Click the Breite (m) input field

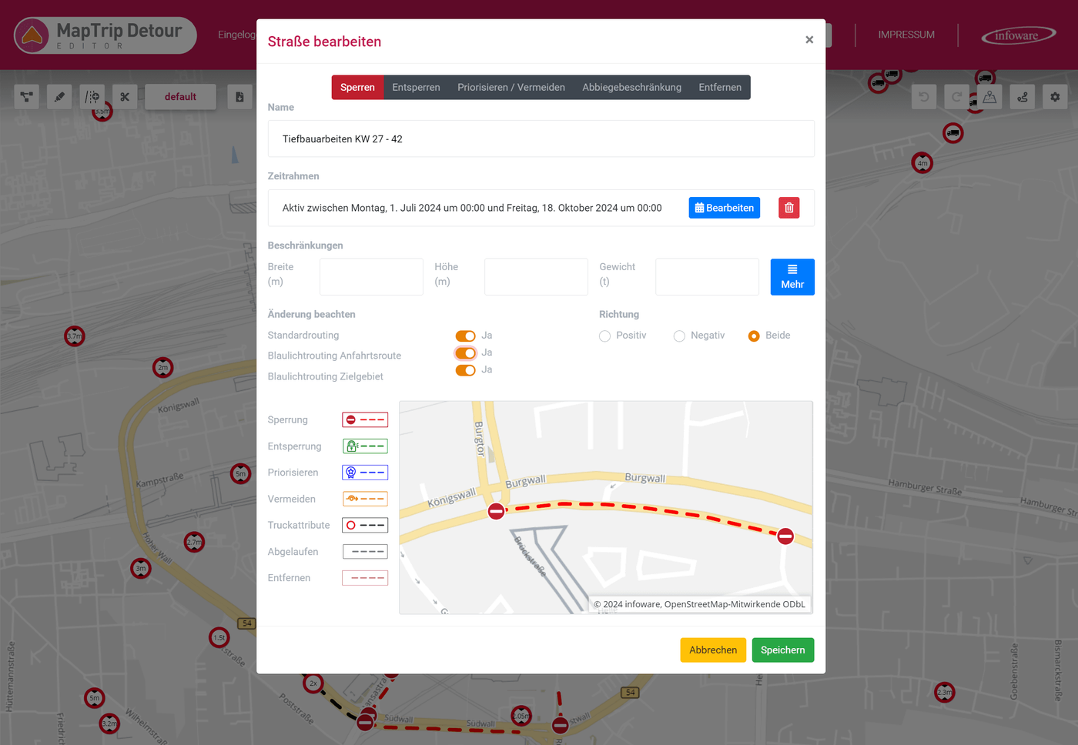[371, 277]
